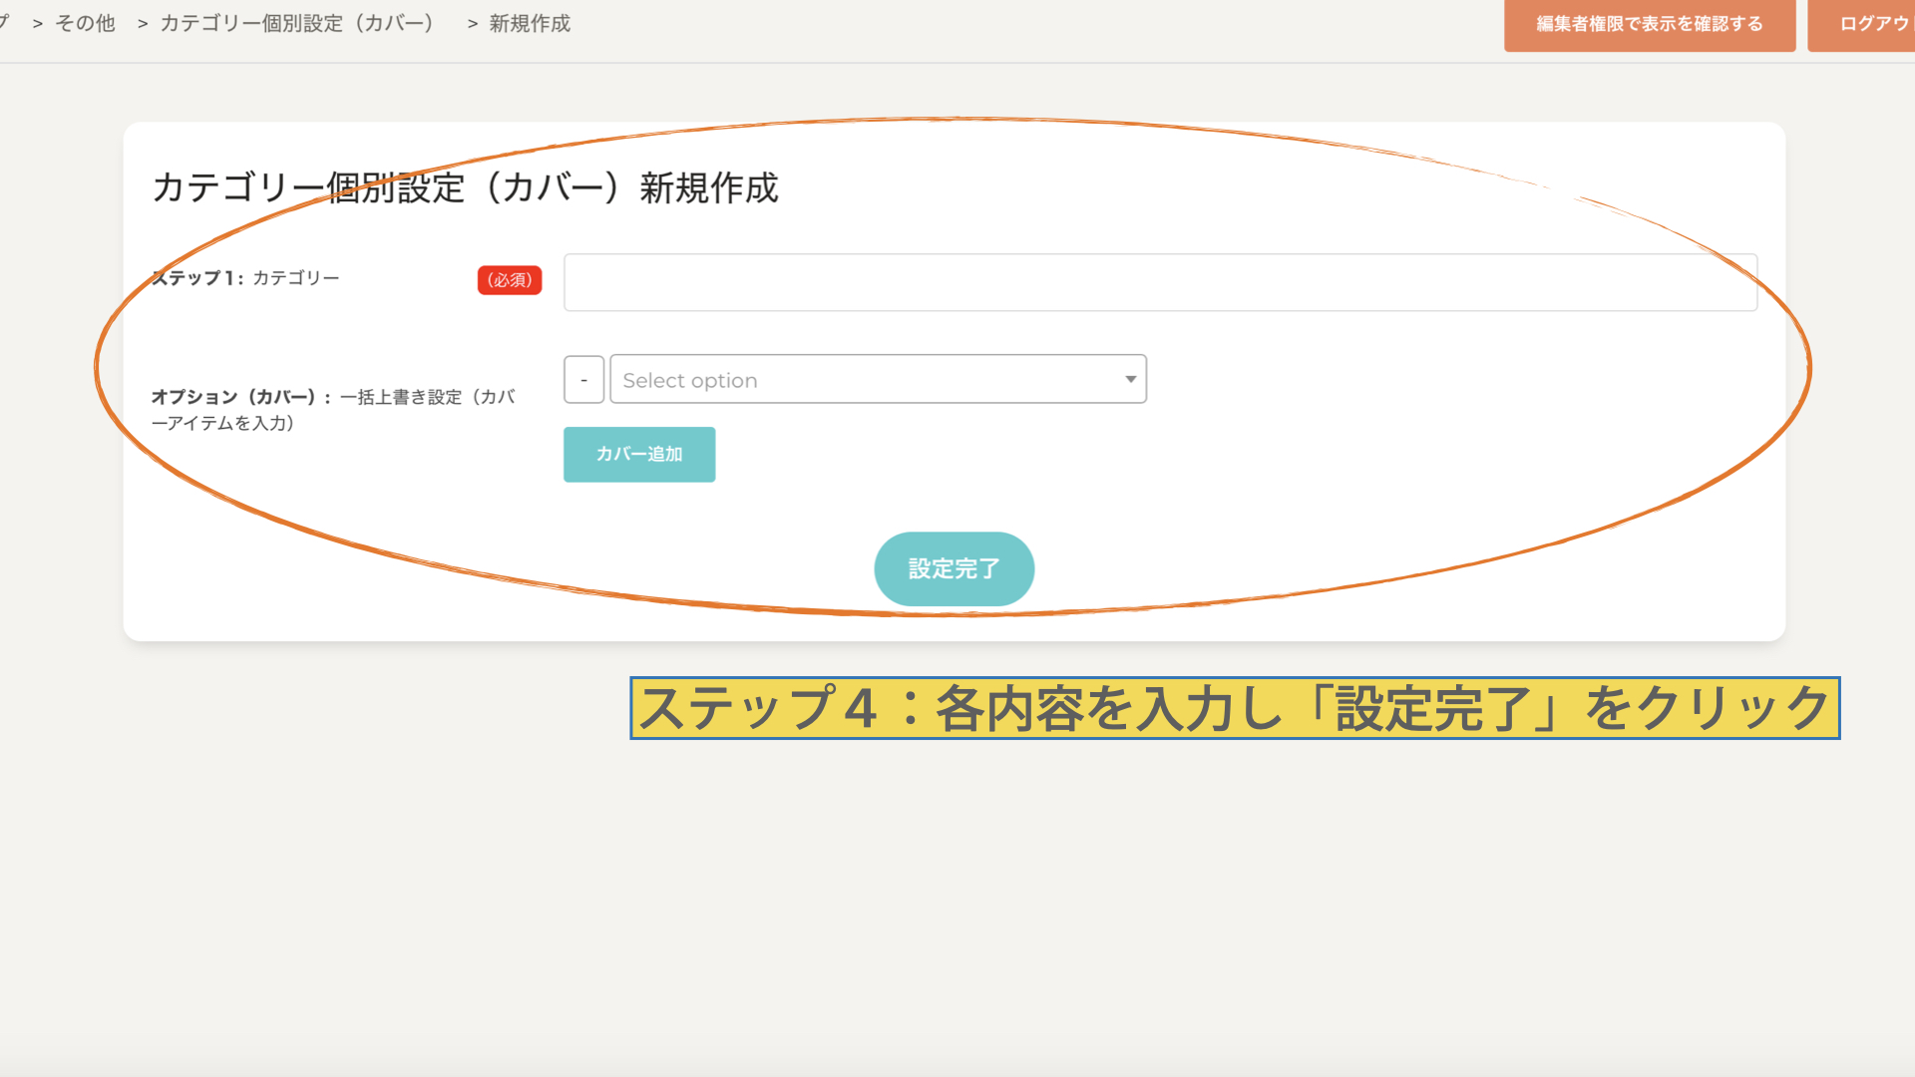This screenshot has width=1915, height=1077.
Task: Click the chevron separator before 新規作成 breadcrumb
Action: (x=473, y=24)
